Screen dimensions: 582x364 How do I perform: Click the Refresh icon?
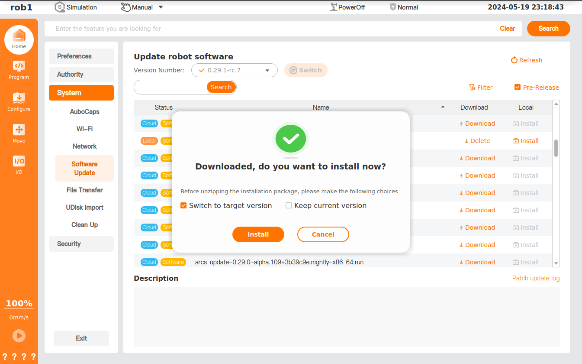[x=514, y=60]
